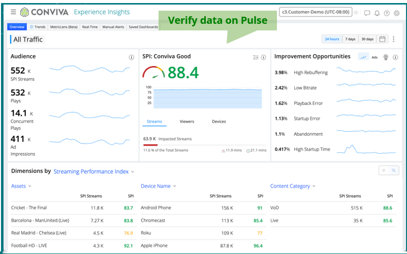Open the calendar date picker

pyautogui.click(x=383, y=39)
